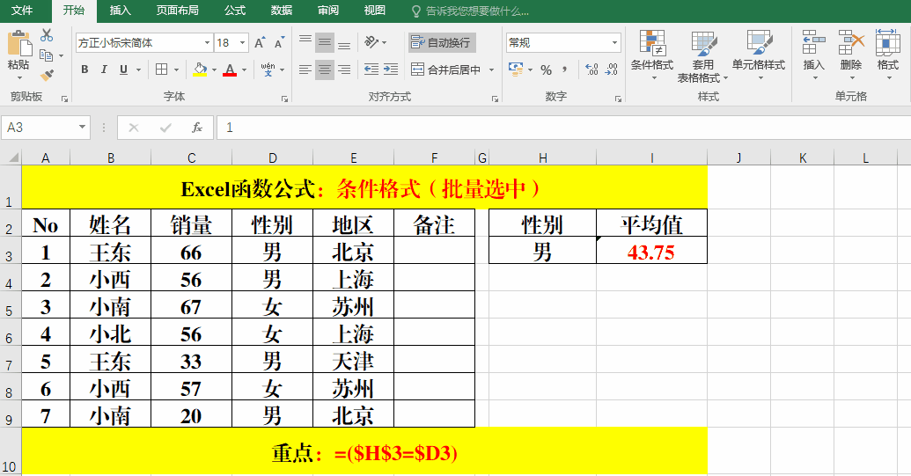Toggle 自动换行 wrap text
The width and height of the screenshot is (911, 476).
(x=442, y=42)
